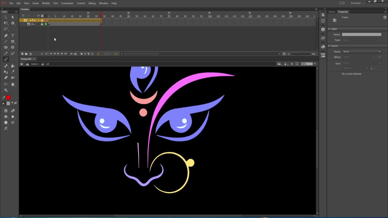Play the timeline animation
The width and height of the screenshot is (388, 218).
coord(58,54)
